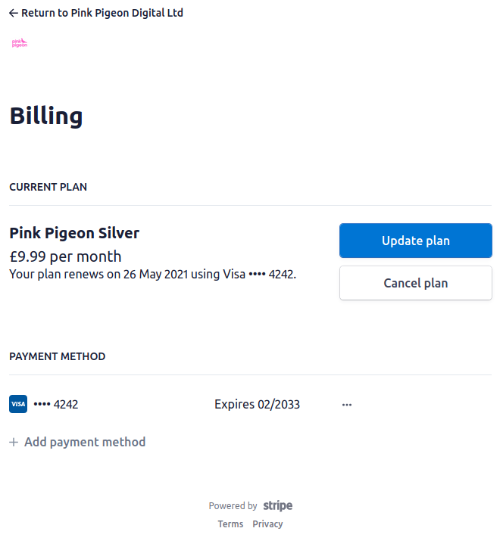Click the Billing page heading

click(x=46, y=117)
